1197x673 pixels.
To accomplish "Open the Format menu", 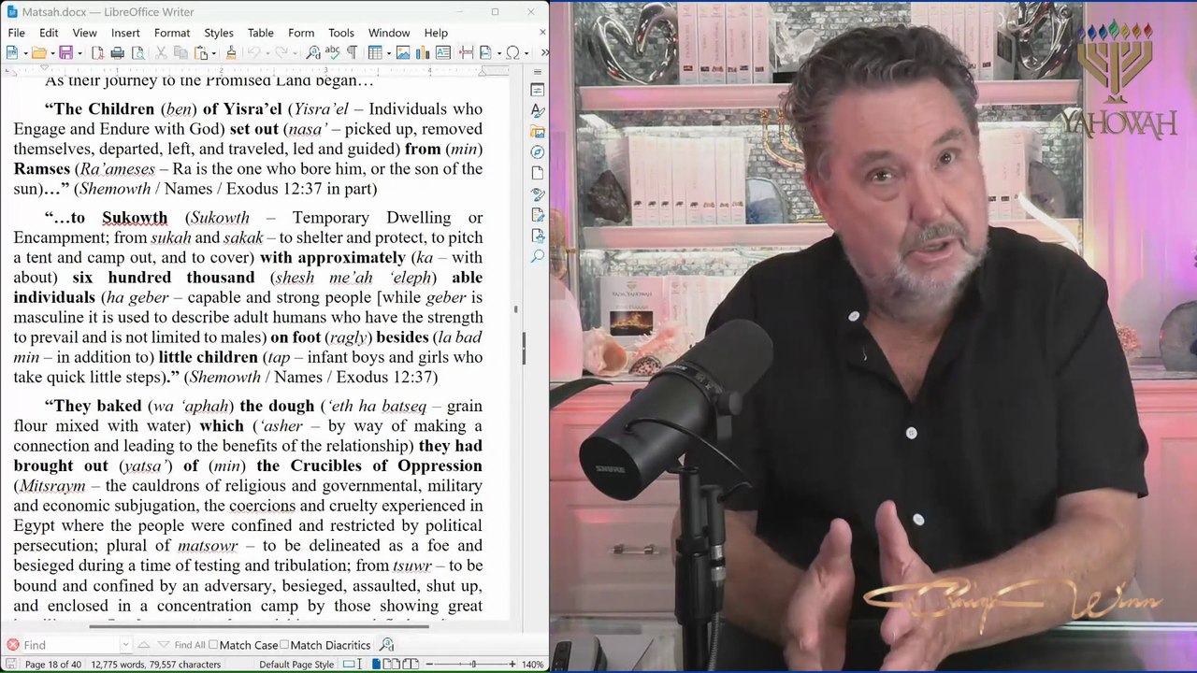I will (172, 33).
